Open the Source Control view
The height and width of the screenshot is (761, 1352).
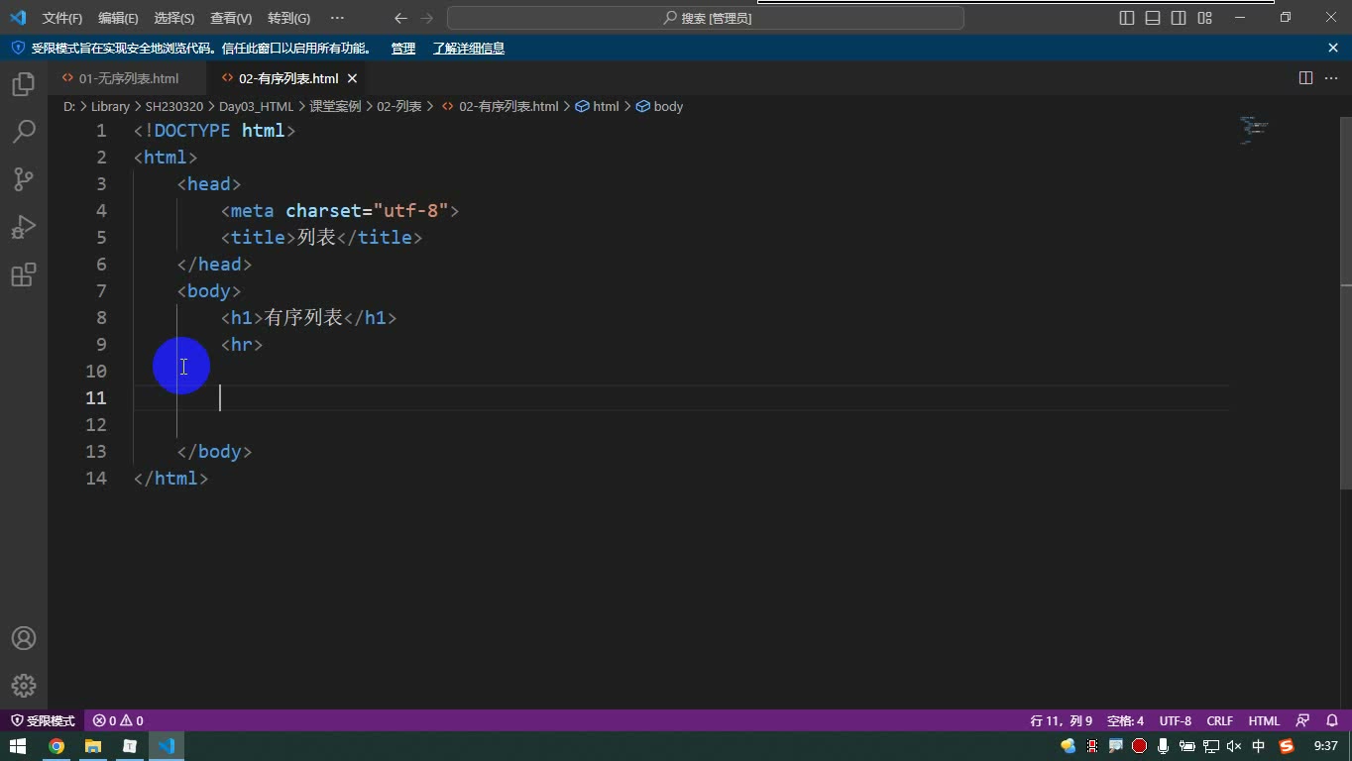pos(24,179)
